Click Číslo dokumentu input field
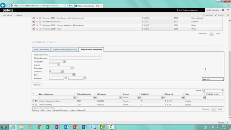This screenshot has height=130, width=231. [x=75, y=58]
